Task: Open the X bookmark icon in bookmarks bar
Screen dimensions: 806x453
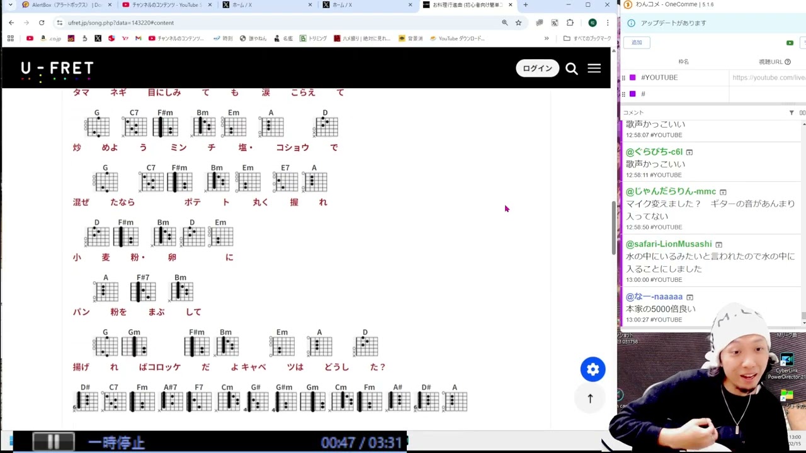Action: pos(98,38)
